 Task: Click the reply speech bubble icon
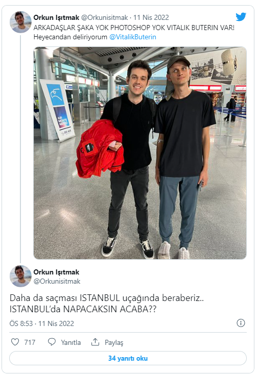[52, 342]
